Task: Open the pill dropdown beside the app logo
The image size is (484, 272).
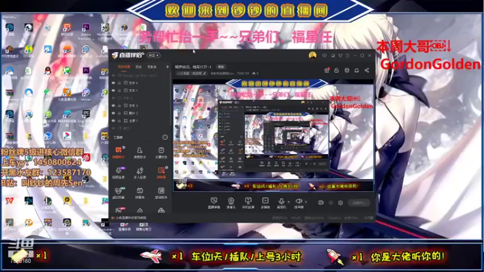Action: (x=154, y=55)
